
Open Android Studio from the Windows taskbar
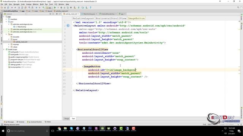[x=103, y=128]
